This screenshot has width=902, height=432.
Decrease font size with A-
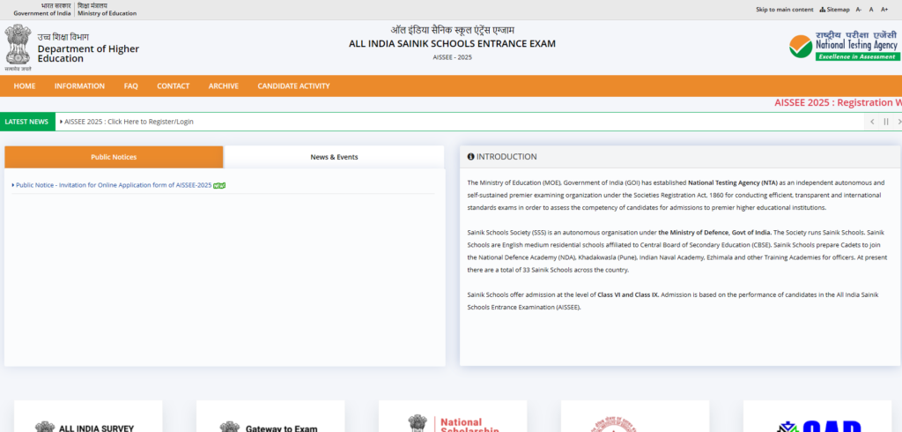click(x=859, y=9)
